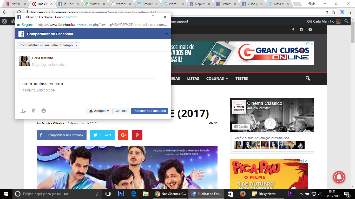Click the Windows Start button
355x199 pixels.
point(6,194)
